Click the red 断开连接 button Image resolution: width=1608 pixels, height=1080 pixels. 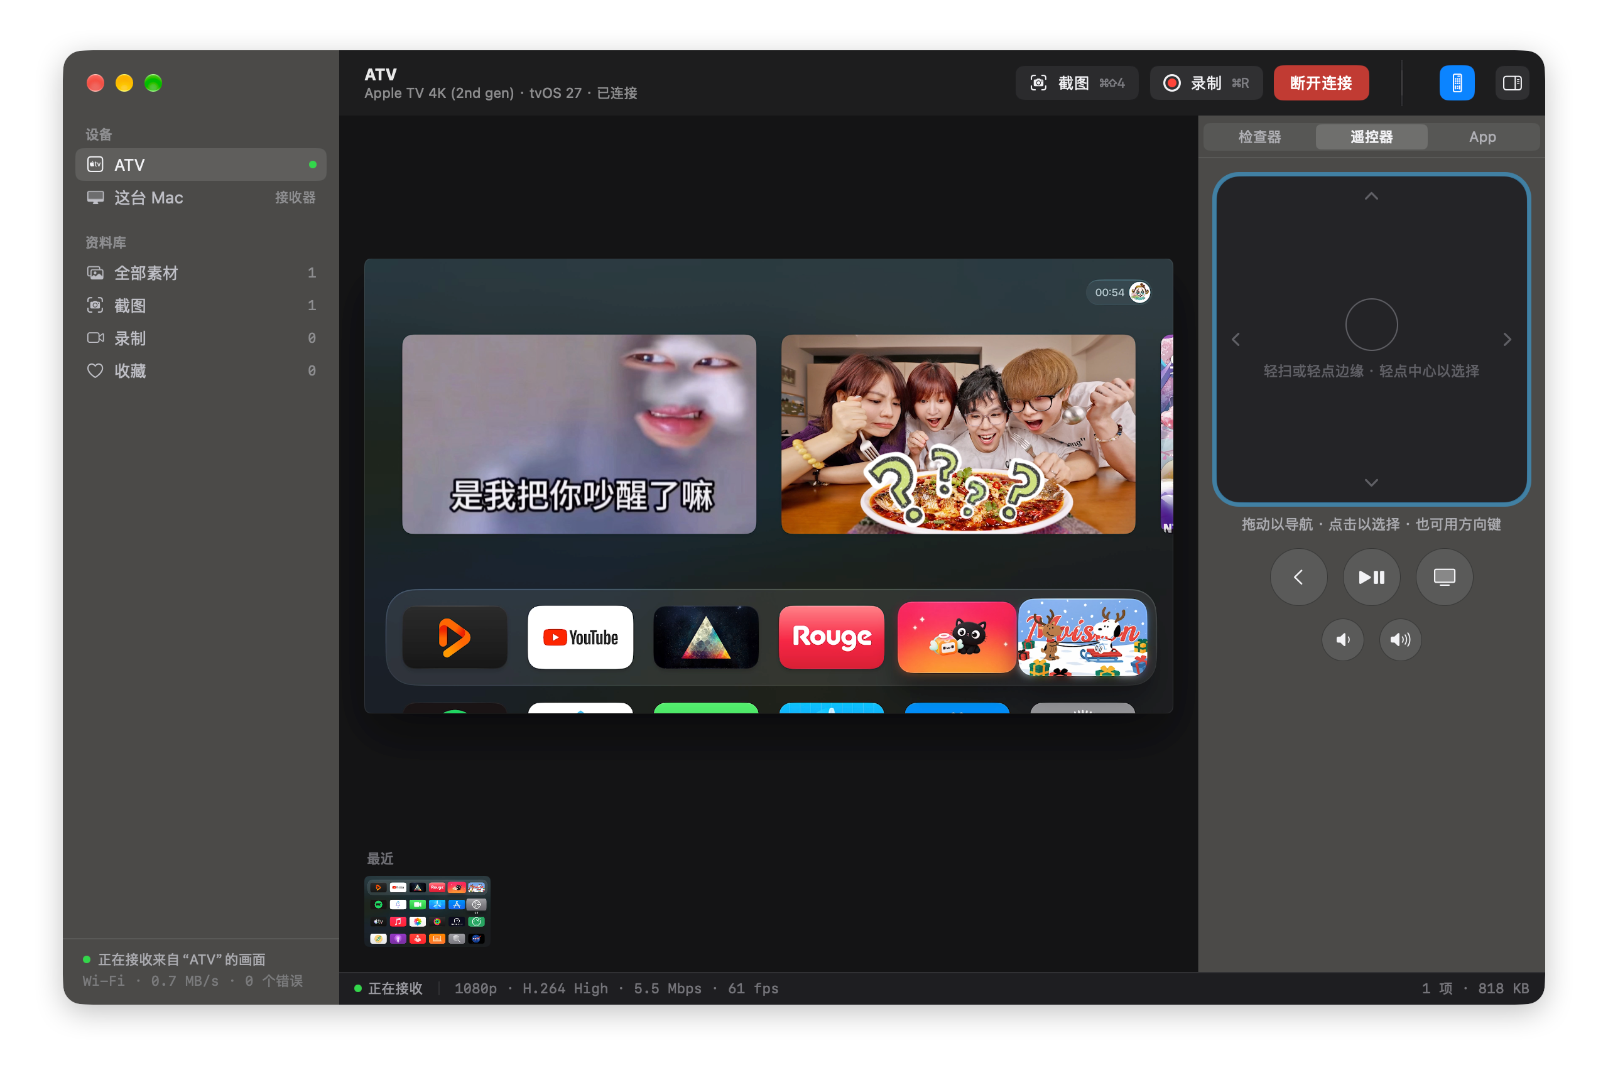[1321, 84]
